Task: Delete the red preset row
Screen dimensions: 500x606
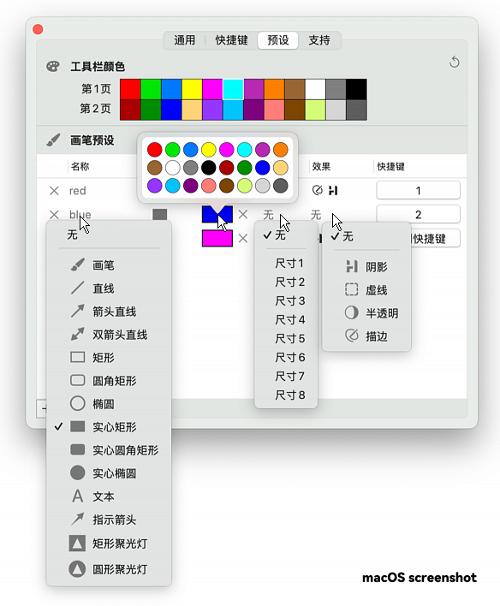Action: (x=54, y=191)
